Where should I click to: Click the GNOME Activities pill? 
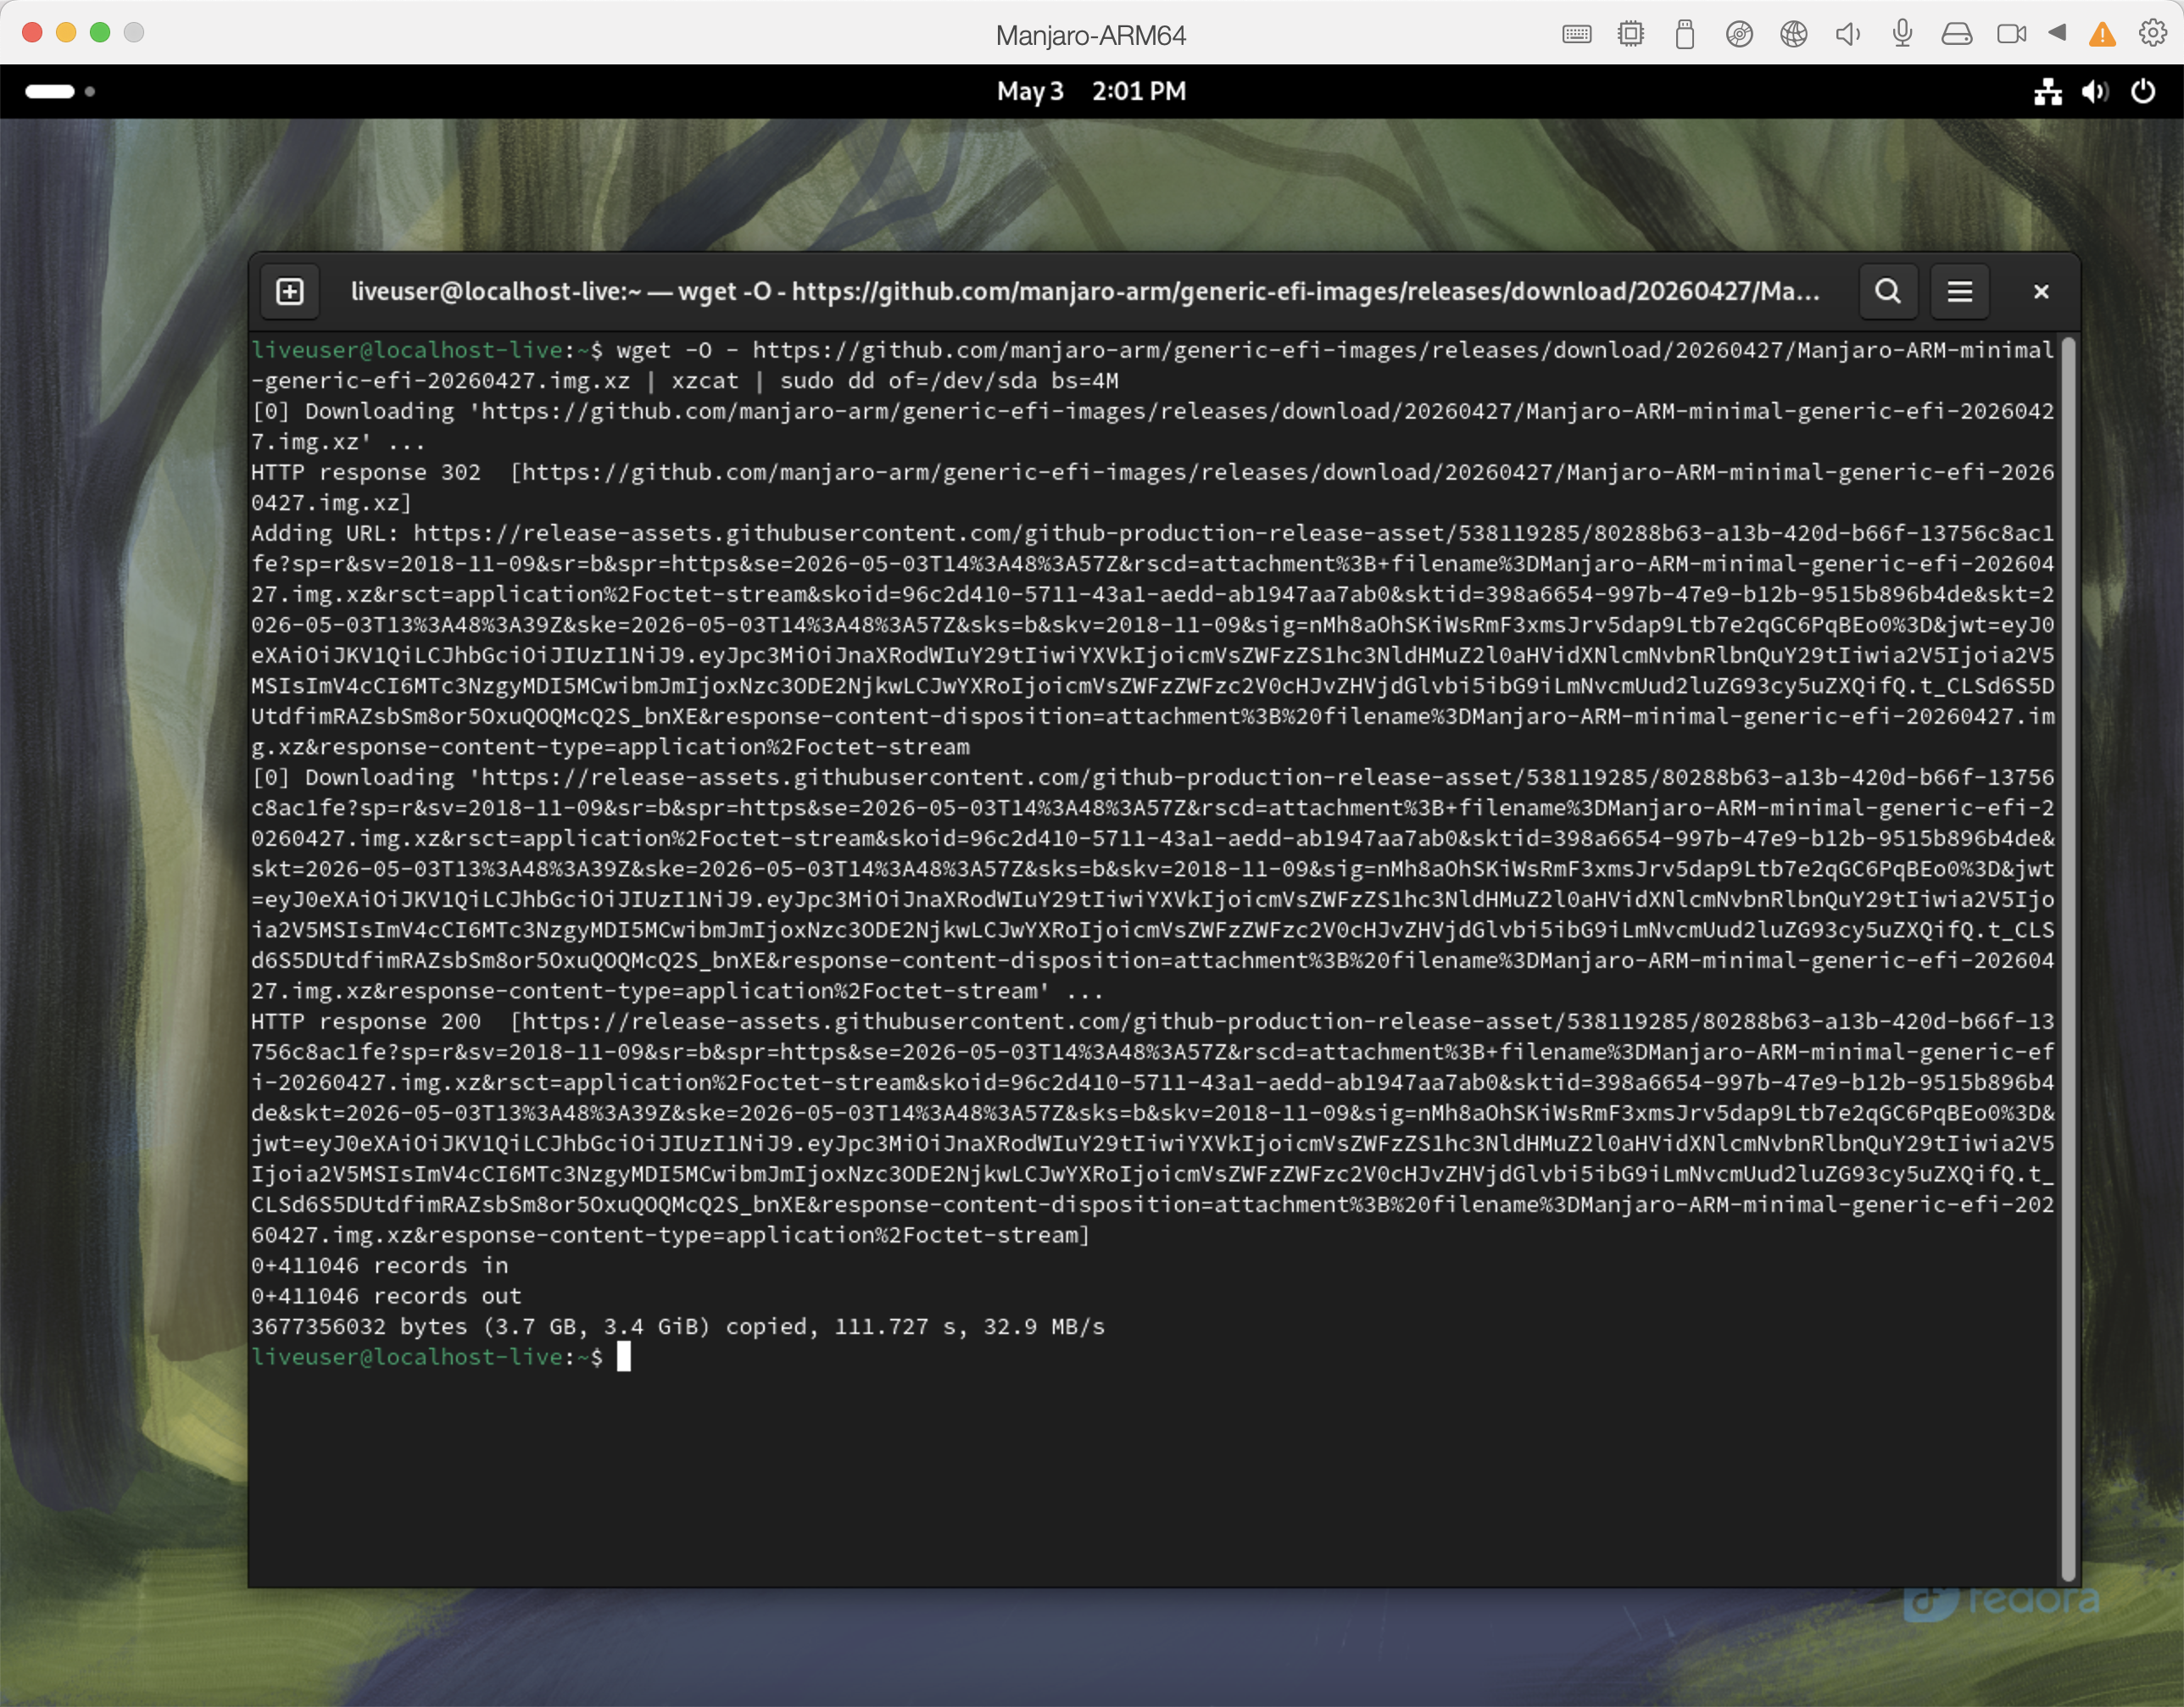[x=50, y=91]
